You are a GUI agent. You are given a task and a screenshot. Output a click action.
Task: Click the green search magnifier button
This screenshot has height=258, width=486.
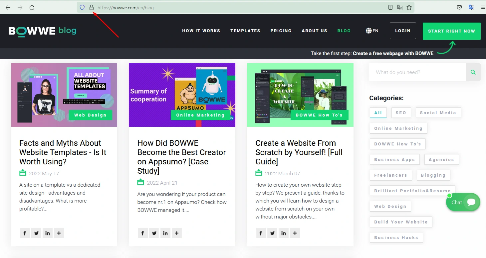click(x=473, y=72)
